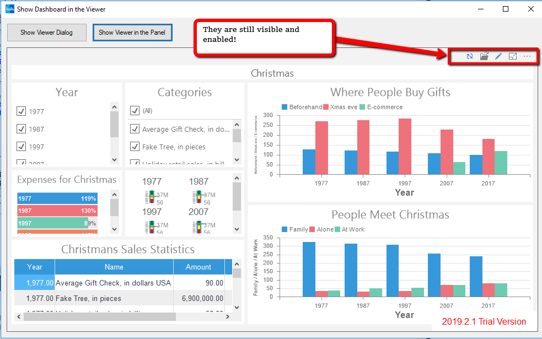Viewport: 542px width, 339px height.
Task: Click the Year column header
Action: pos(34,267)
